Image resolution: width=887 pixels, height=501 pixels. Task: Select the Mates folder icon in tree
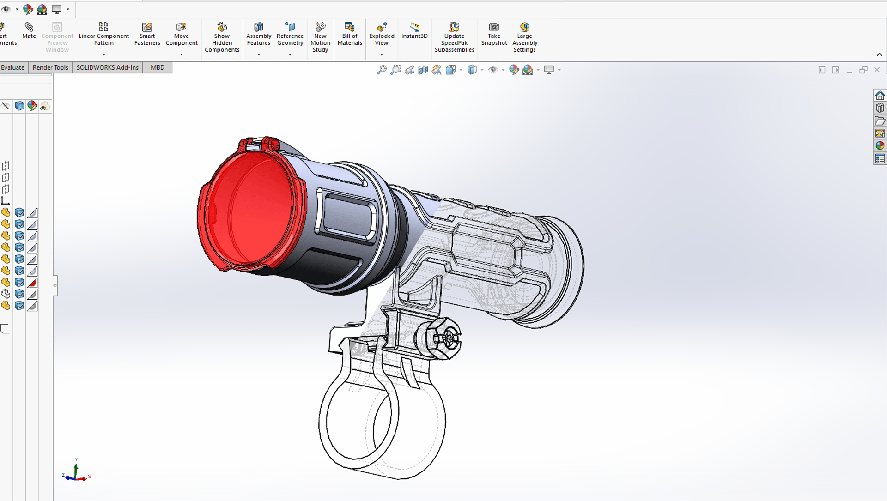tap(5, 329)
